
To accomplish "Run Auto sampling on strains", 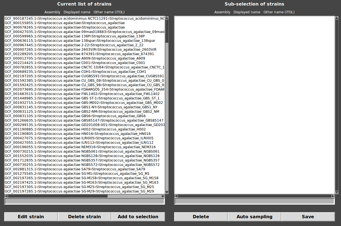I will (x=254, y=217).
